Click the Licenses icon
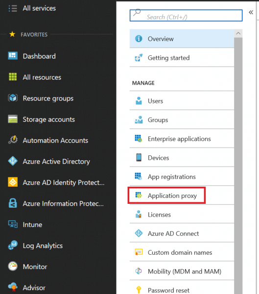 pos(139,214)
